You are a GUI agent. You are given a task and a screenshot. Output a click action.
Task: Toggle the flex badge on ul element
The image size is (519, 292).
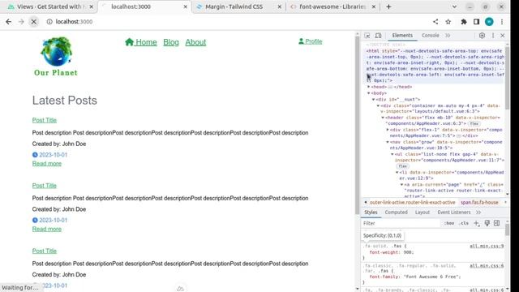point(402,166)
